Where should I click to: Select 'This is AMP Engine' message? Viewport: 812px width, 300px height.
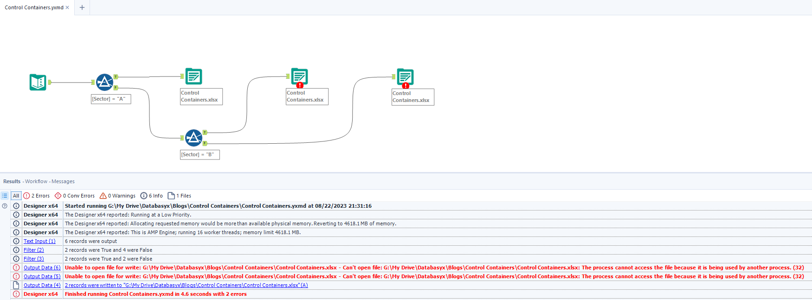183,232
